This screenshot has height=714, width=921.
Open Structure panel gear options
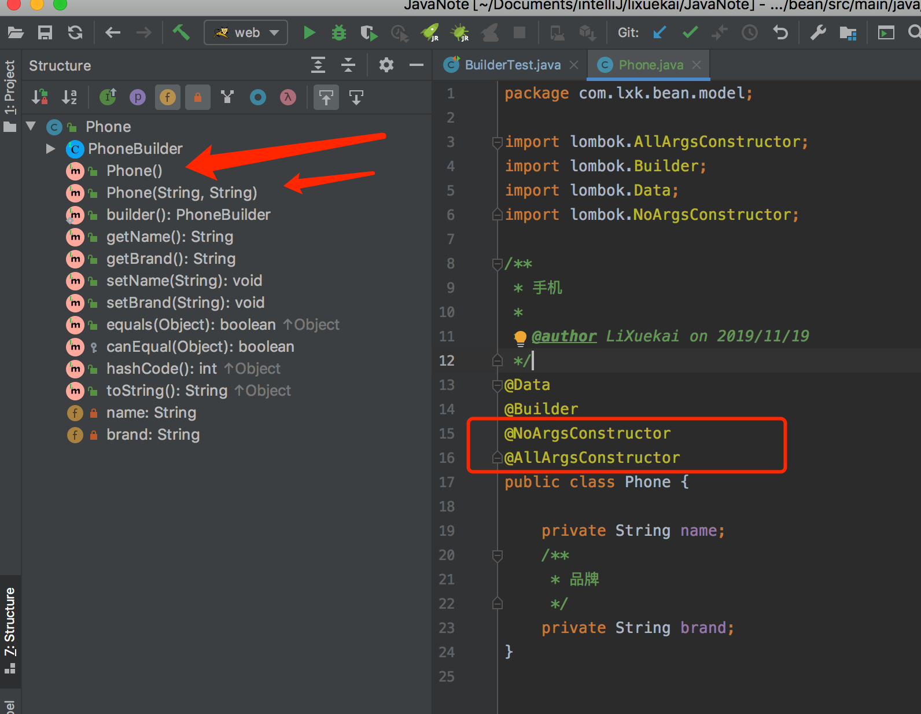(386, 65)
